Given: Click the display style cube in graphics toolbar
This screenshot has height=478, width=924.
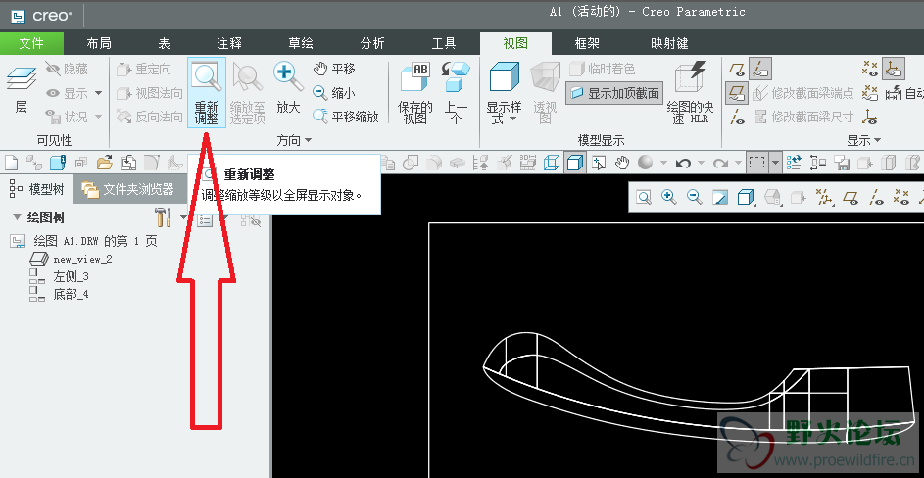Looking at the screenshot, I should (746, 197).
